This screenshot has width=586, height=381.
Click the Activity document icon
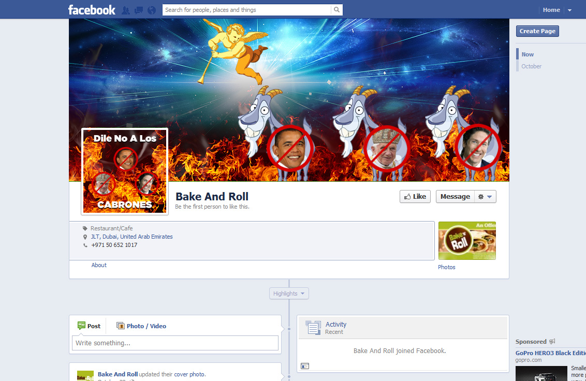313,327
